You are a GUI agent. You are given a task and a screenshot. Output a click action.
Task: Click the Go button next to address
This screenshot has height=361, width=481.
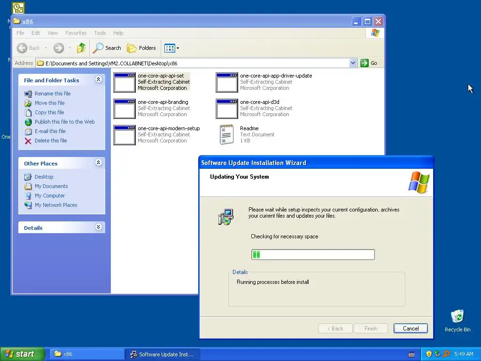tap(369, 63)
